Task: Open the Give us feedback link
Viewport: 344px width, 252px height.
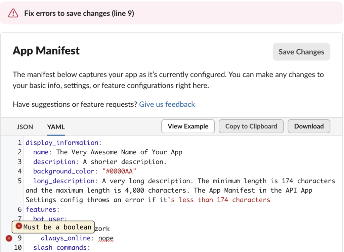Action: tap(167, 104)
